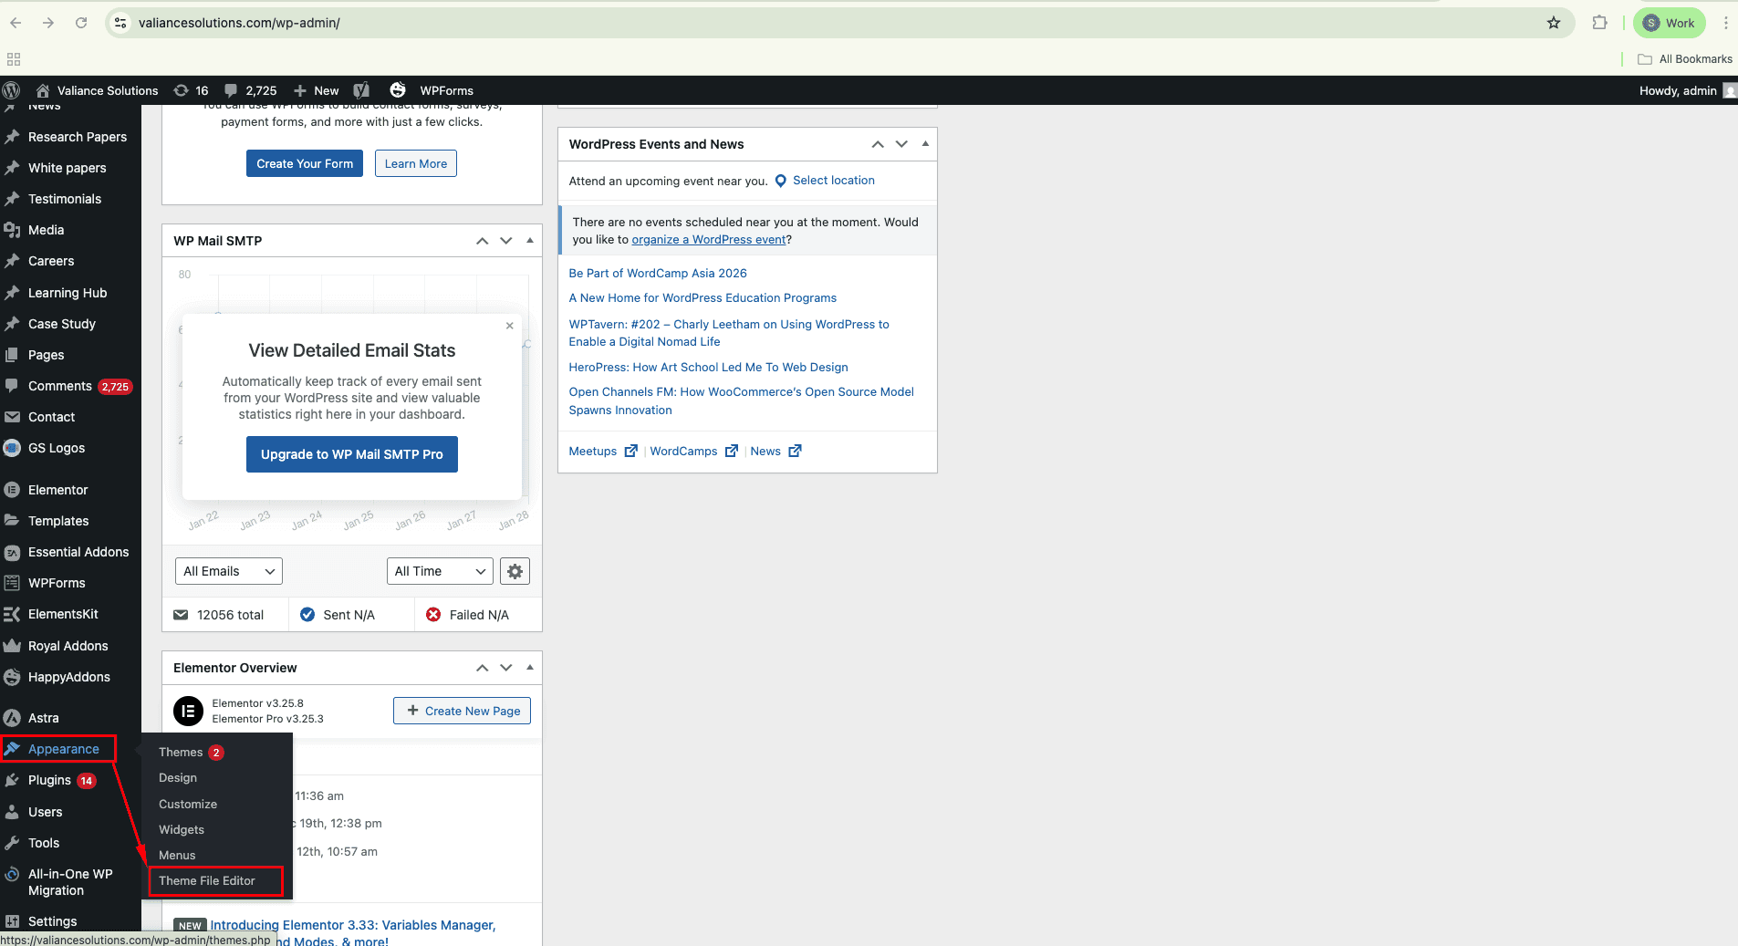Move WP Mail SMTP widget down
This screenshot has width=1738, height=946.
coord(506,241)
